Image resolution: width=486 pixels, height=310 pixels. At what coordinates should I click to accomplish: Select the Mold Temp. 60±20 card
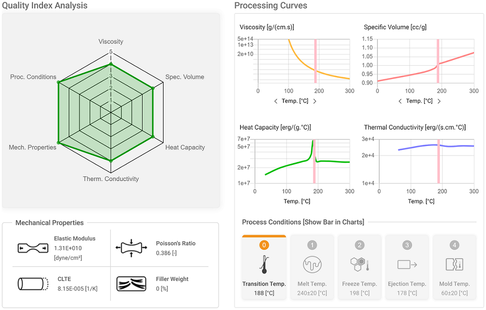pyautogui.click(x=455, y=267)
